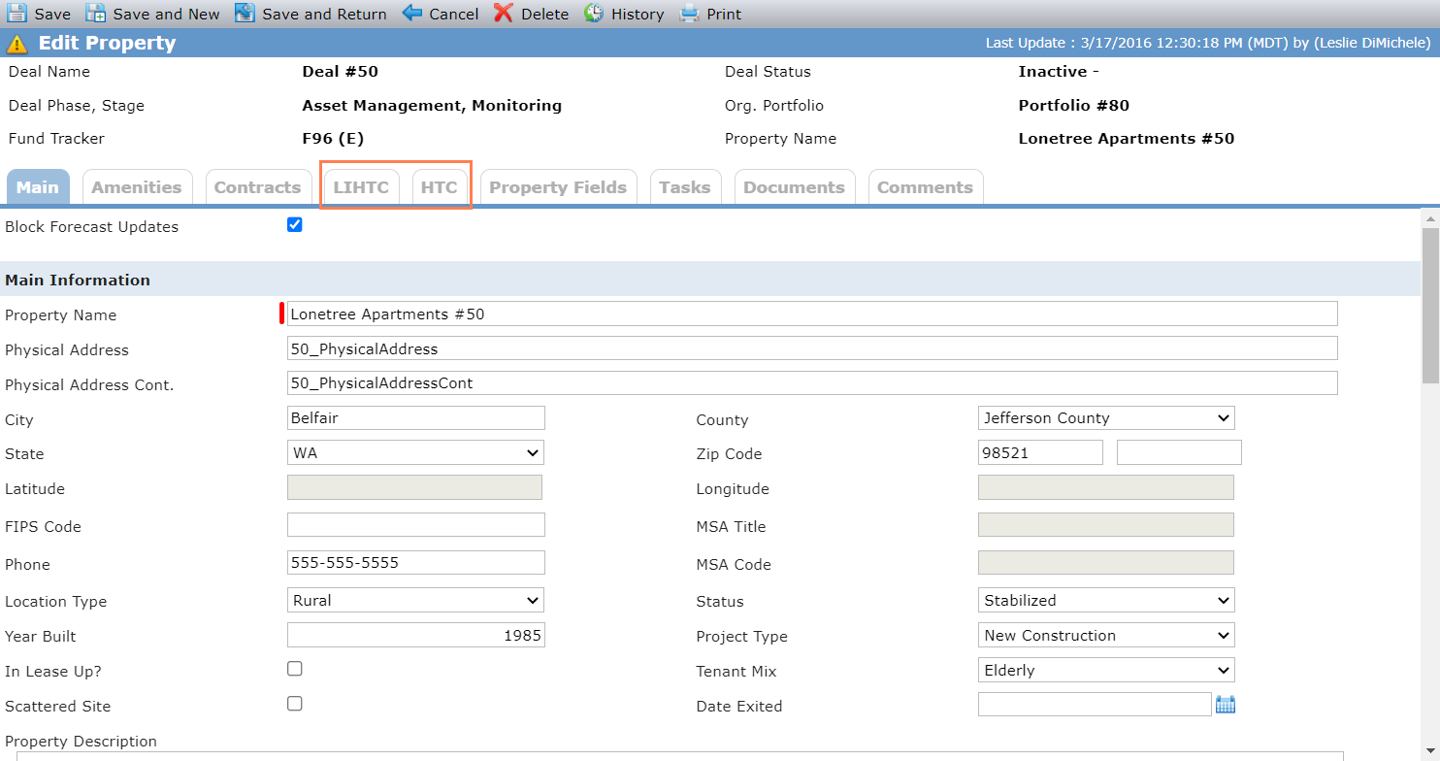Click the Main Information section header

(710, 280)
